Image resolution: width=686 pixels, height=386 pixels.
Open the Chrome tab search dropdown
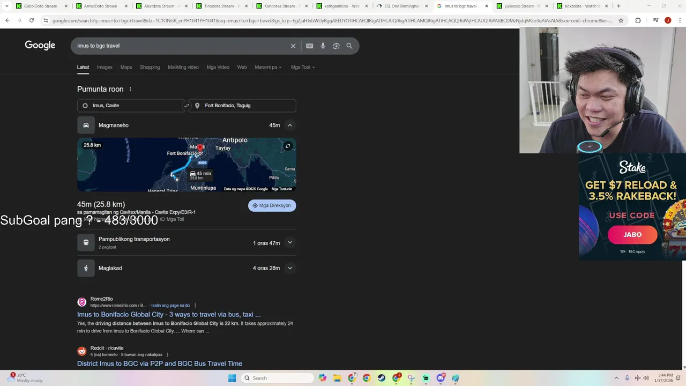coord(7,6)
